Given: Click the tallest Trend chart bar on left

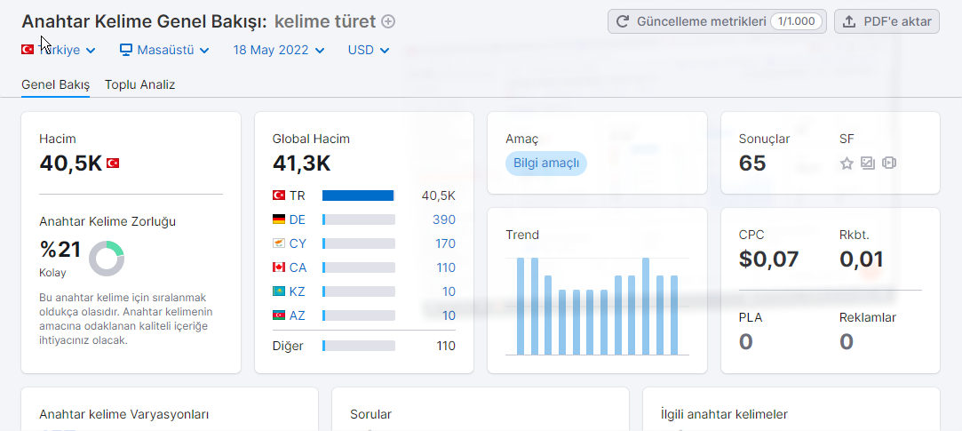Looking at the screenshot, I should 521,306.
